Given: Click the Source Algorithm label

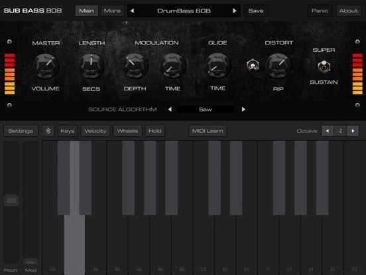Looking at the screenshot, I should pyautogui.click(x=122, y=110).
